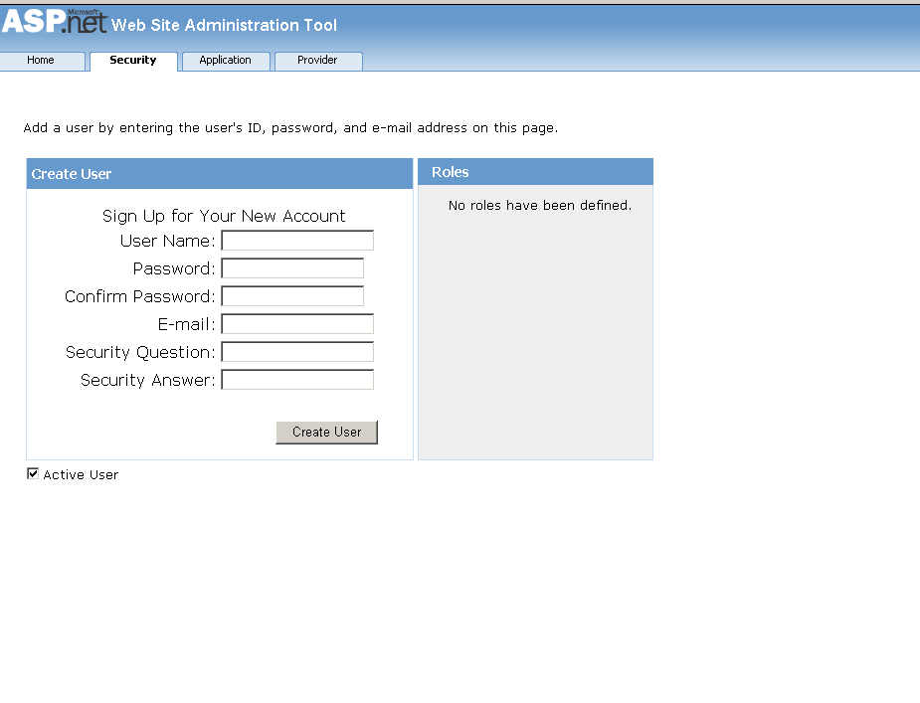Switch to the Application tab
The image size is (920, 703).
pyautogui.click(x=226, y=61)
